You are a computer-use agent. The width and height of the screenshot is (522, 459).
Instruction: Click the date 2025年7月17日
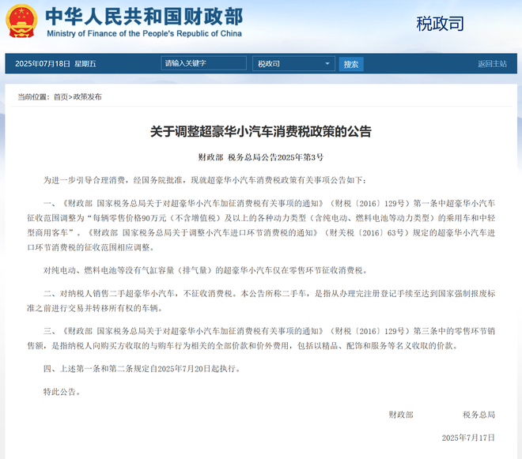tap(468, 438)
